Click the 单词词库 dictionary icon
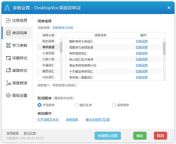This screenshot has width=176, height=144. [8, 33]
